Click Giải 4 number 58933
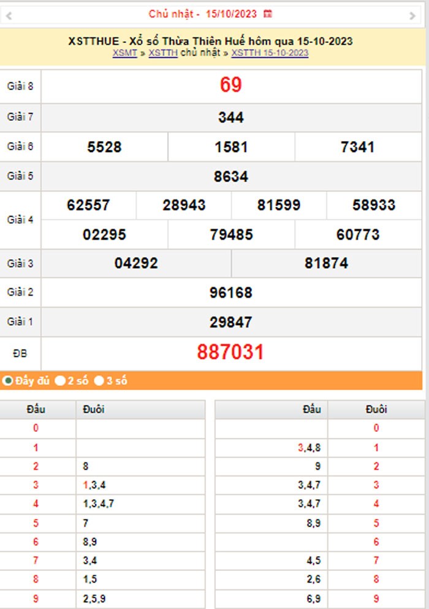 (x=374, y=205)
